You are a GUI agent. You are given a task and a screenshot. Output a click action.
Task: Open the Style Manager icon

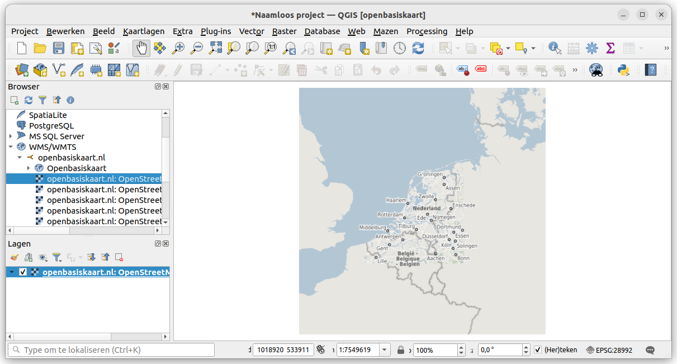point(114,48)
